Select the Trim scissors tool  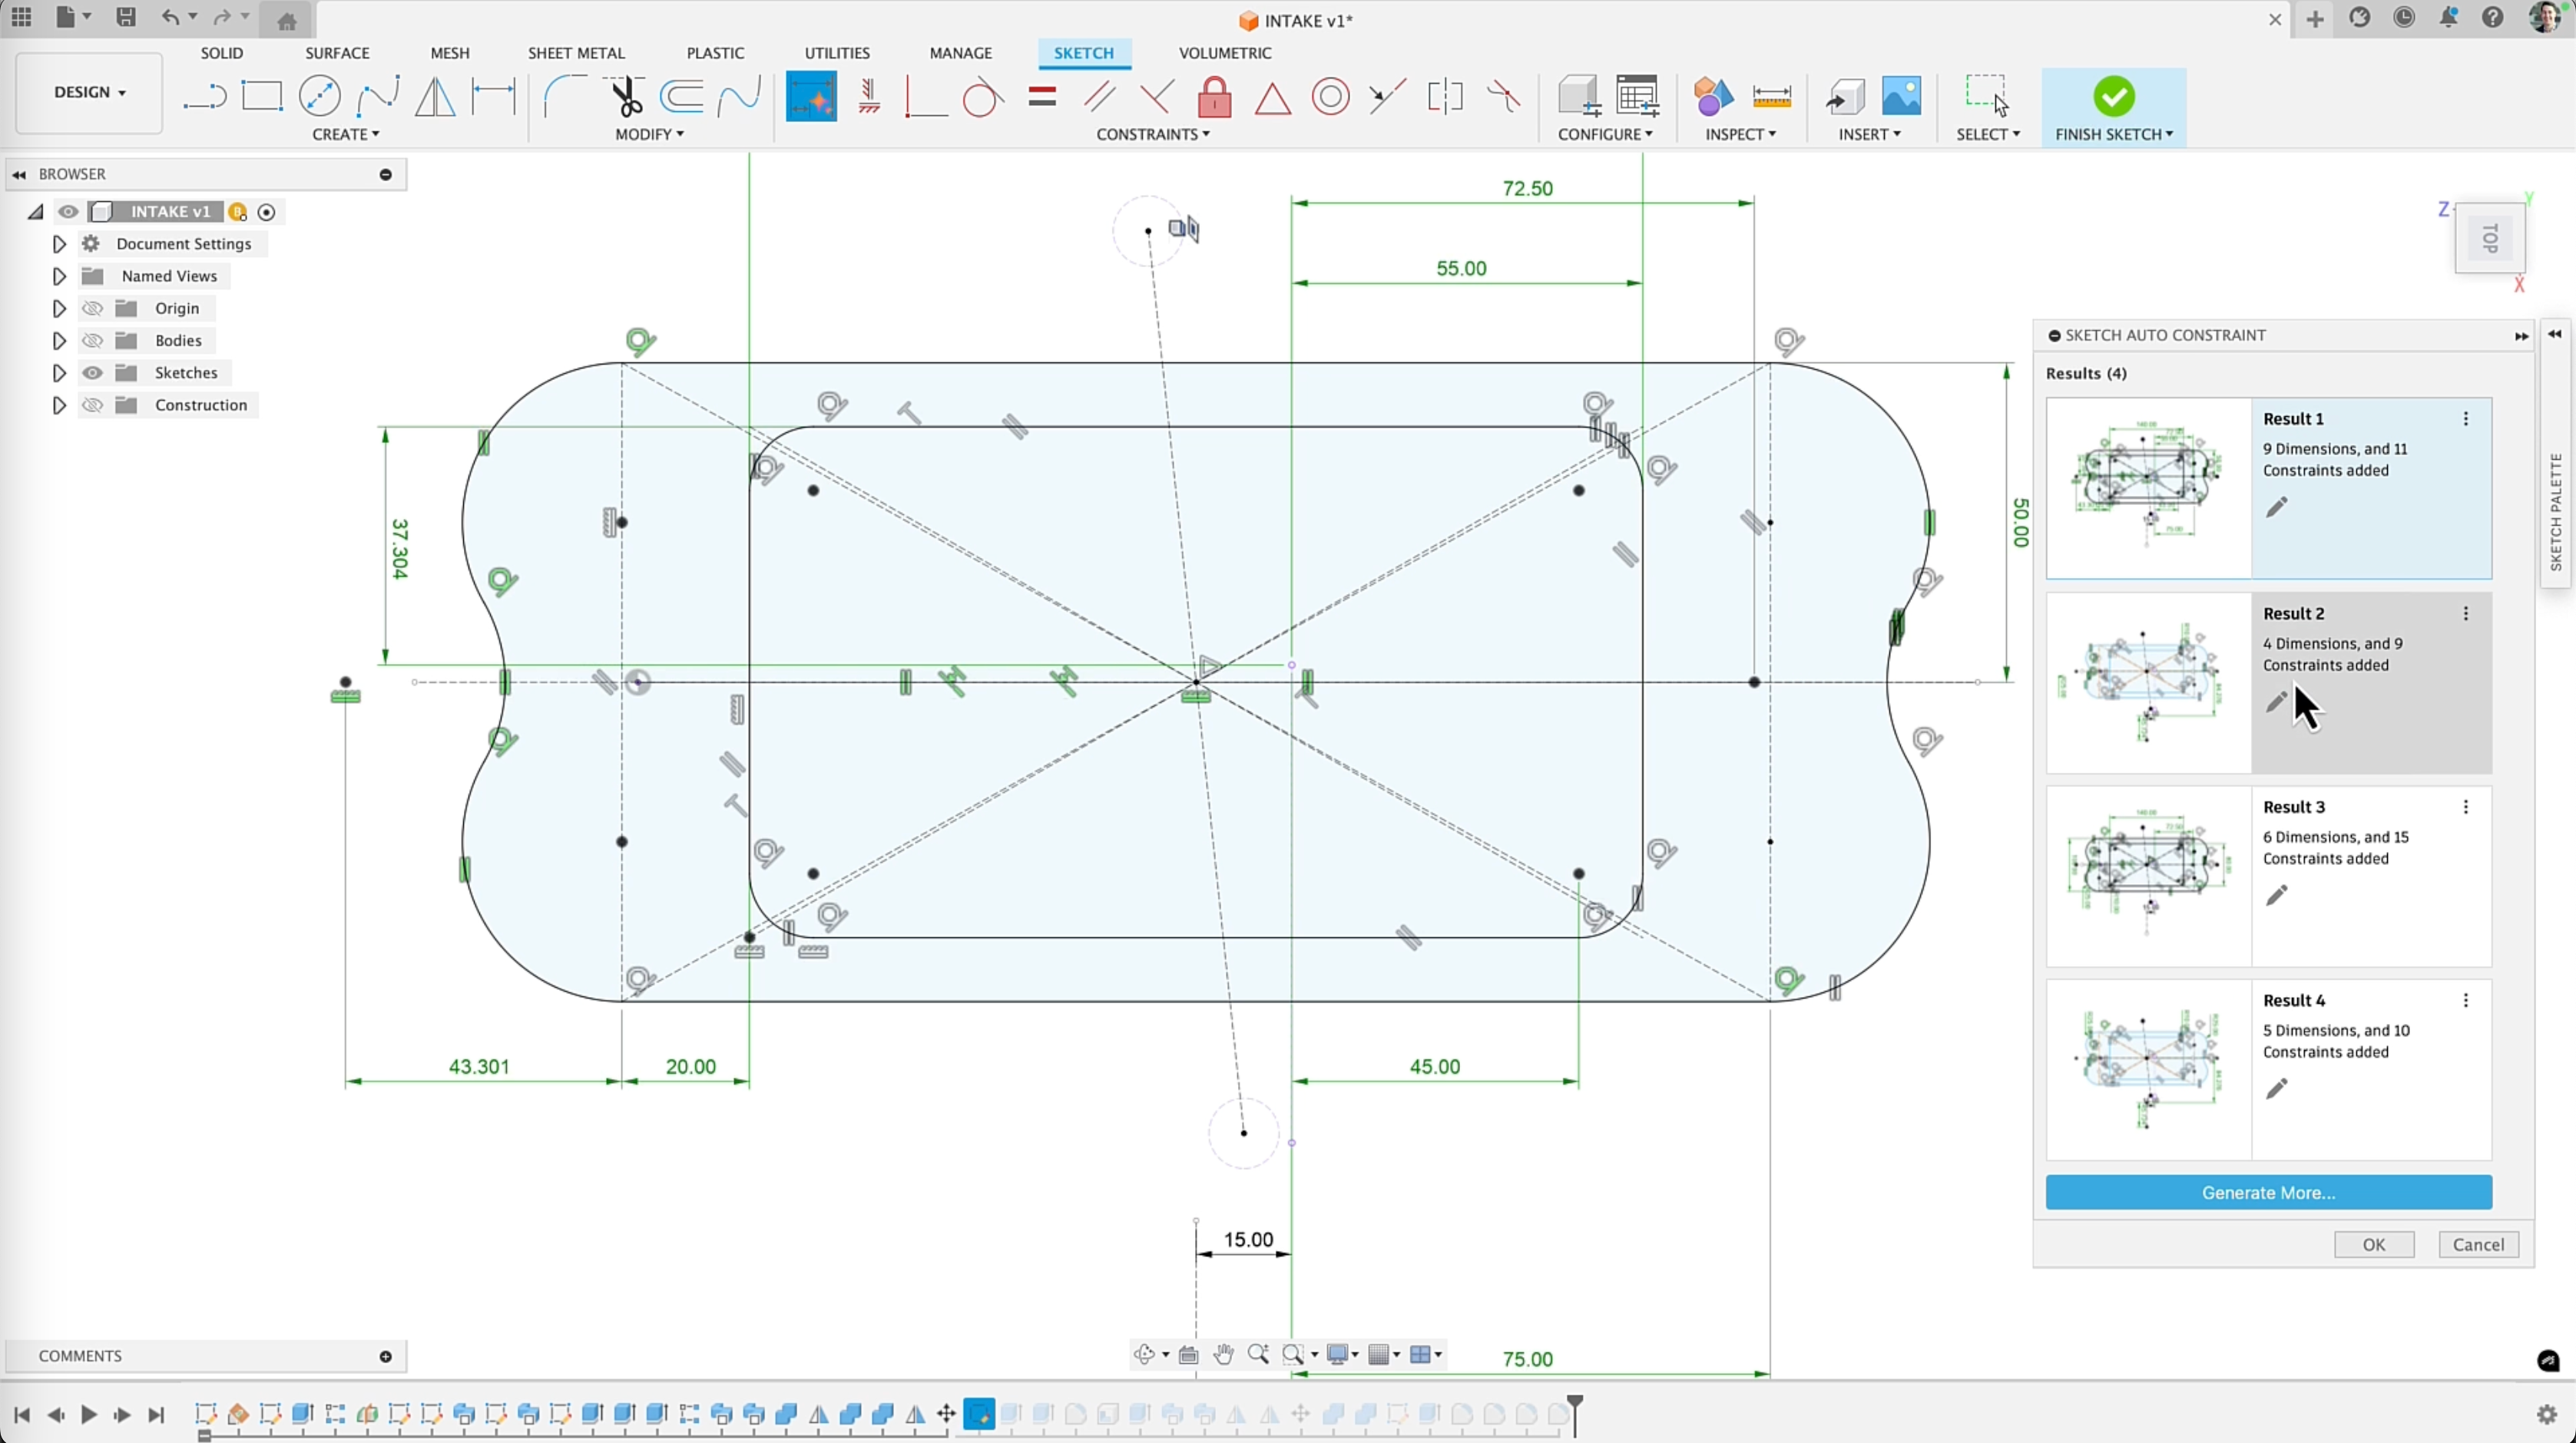[x=627, y=97]
